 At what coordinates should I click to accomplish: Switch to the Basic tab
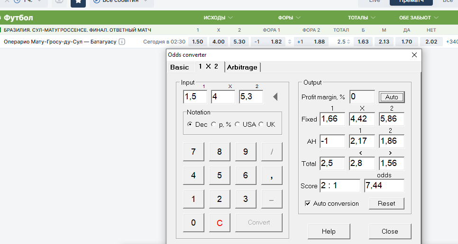coord(180,67)
